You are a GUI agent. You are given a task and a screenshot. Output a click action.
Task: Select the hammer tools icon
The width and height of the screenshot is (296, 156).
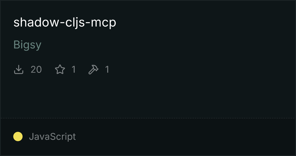tap(93, 69)
